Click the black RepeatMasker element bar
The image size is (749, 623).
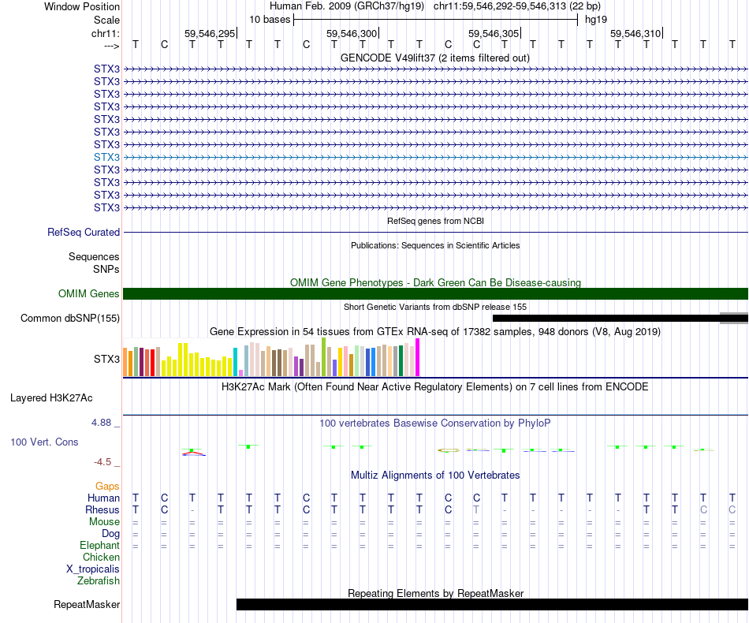coord(492,604)
